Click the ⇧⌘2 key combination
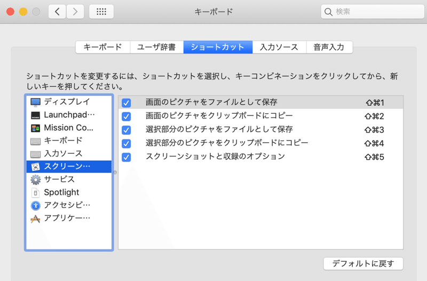427x281 pixels. tap(374, 116)
